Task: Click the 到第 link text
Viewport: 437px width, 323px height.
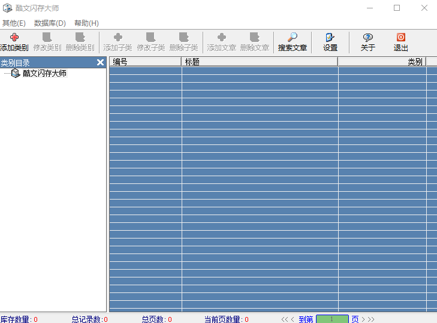Action: point(306,319)
